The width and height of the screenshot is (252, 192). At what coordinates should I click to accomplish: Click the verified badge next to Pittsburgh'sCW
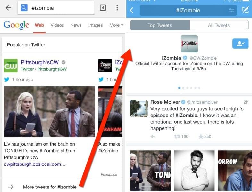point(63,62)
